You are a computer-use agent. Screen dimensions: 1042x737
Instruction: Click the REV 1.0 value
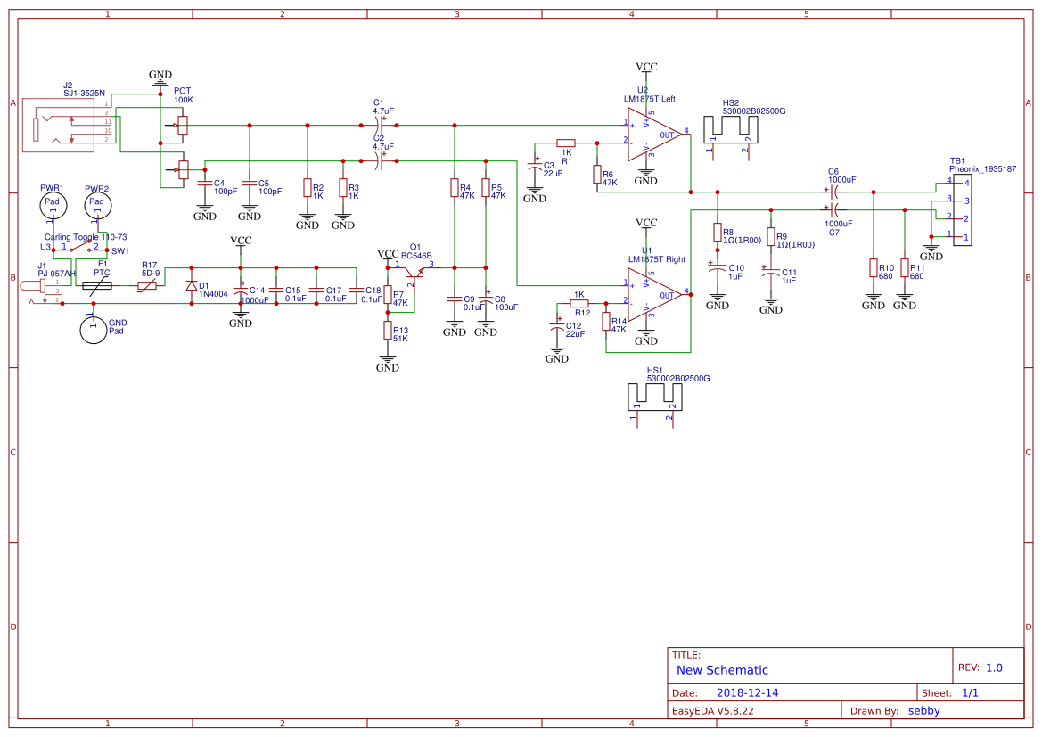[994, 667]
